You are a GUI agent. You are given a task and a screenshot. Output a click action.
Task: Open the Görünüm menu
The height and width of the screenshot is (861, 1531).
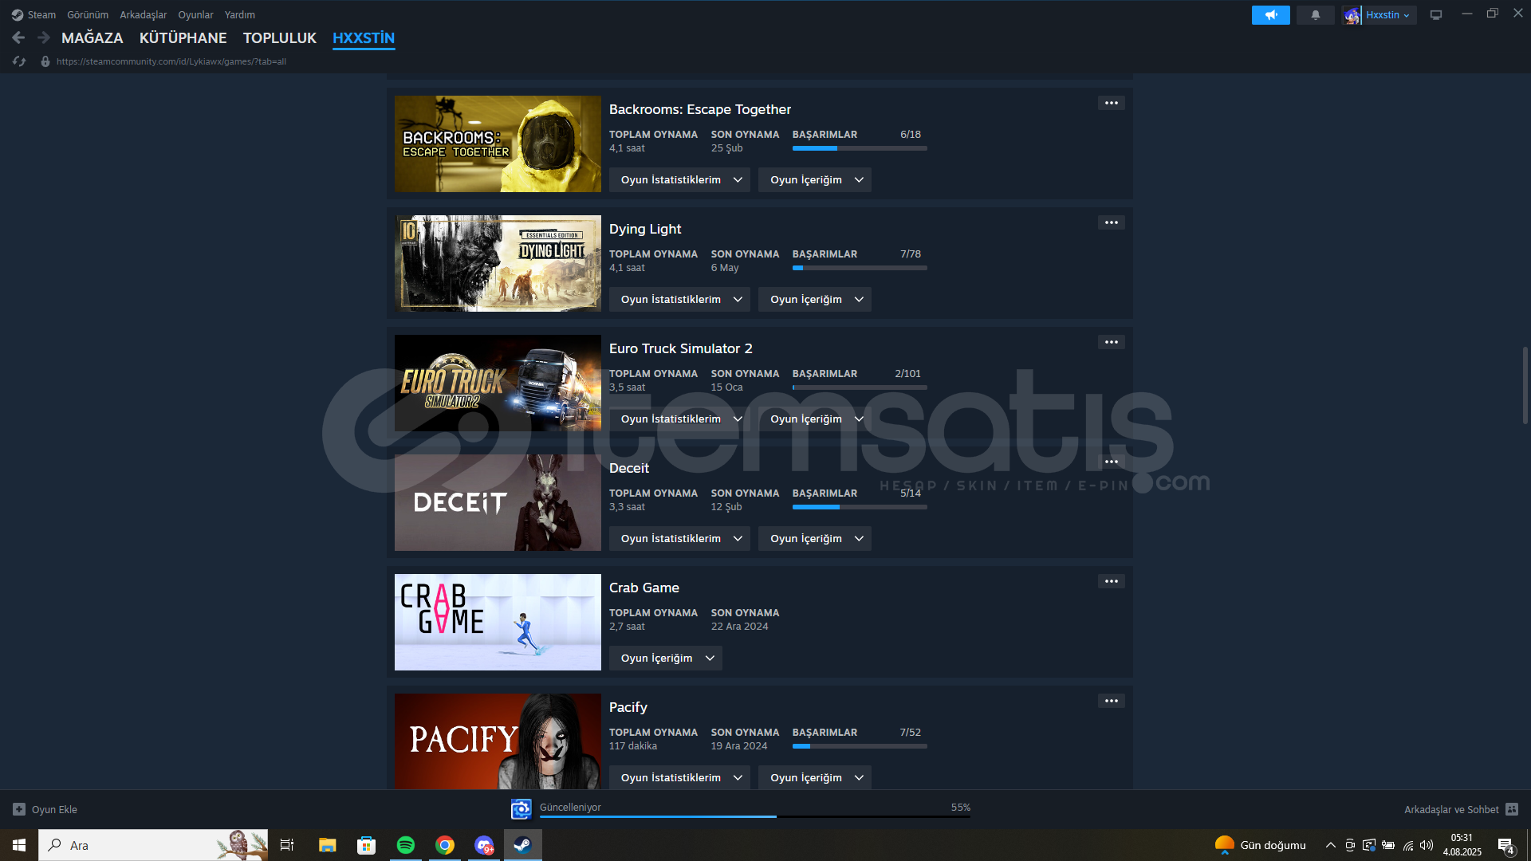pyautogui.click(x=88, y=15)
